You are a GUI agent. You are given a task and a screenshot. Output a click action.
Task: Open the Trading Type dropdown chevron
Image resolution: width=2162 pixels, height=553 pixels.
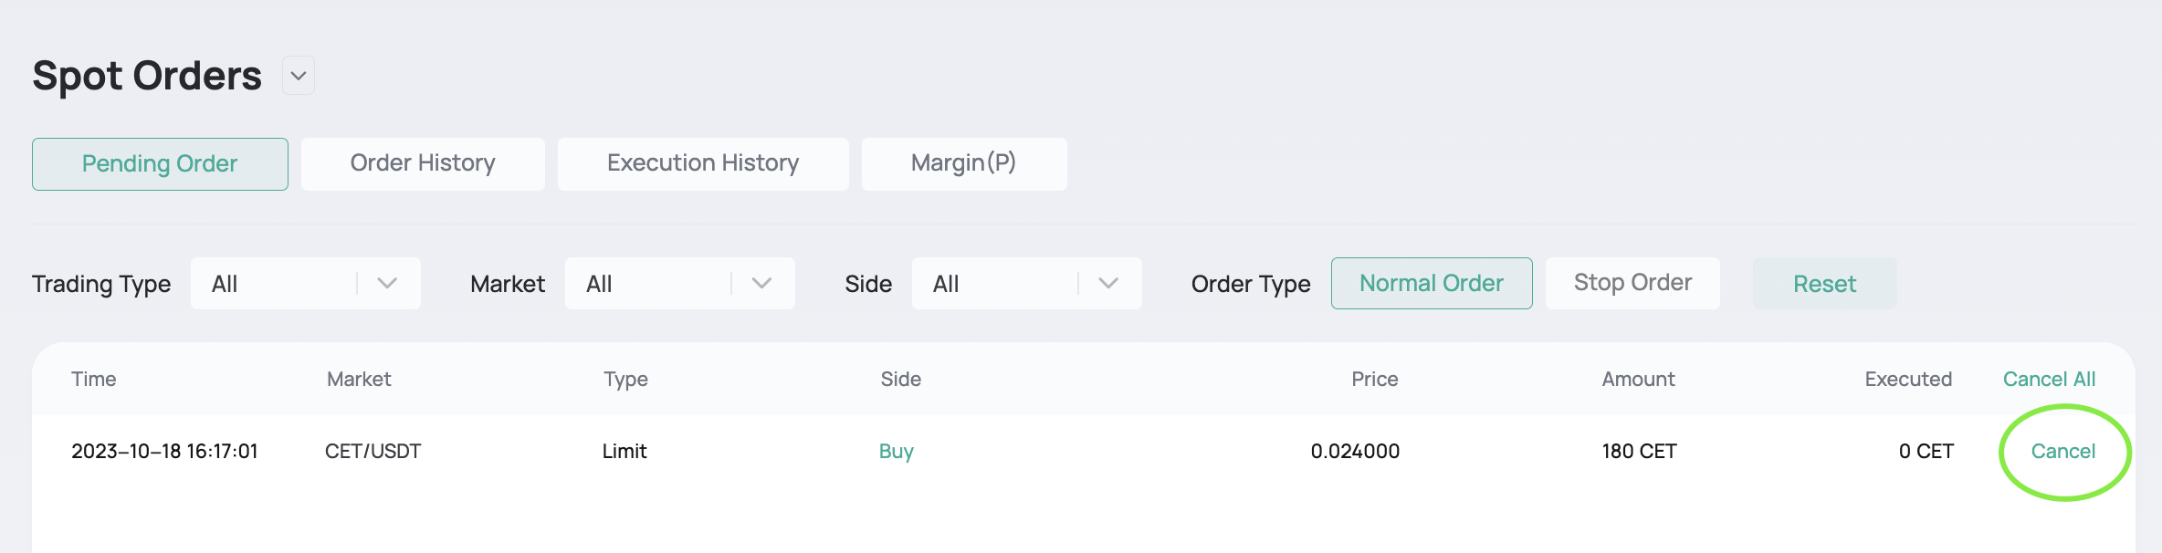pyautogui.click(x=387, y=284)
